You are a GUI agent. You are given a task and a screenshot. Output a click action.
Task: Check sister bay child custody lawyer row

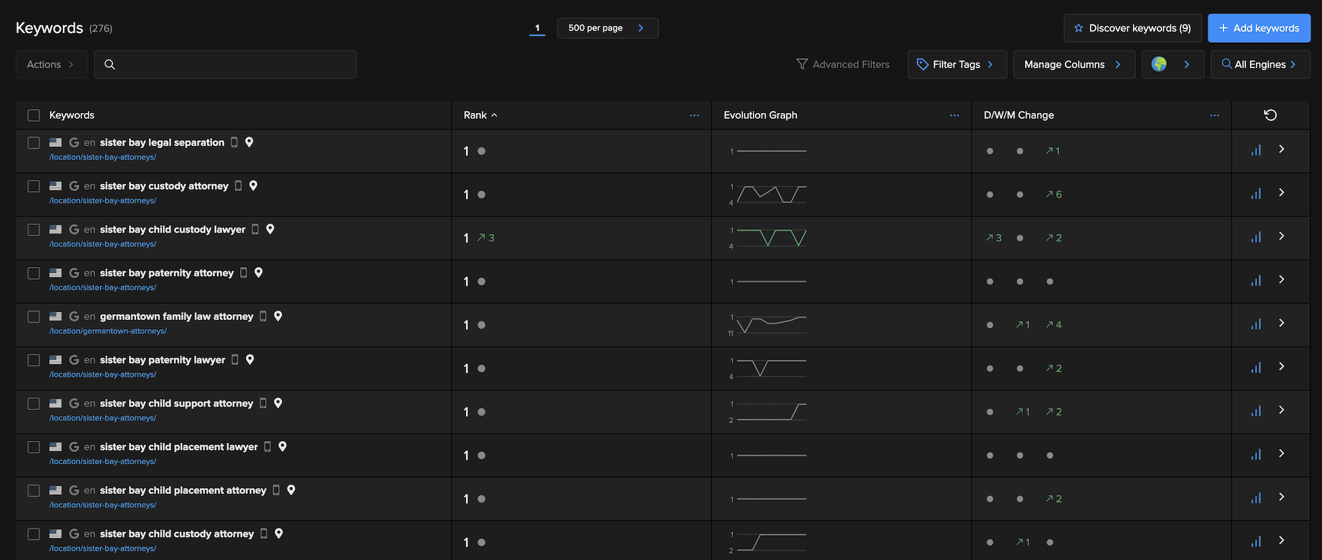(34, 229)
